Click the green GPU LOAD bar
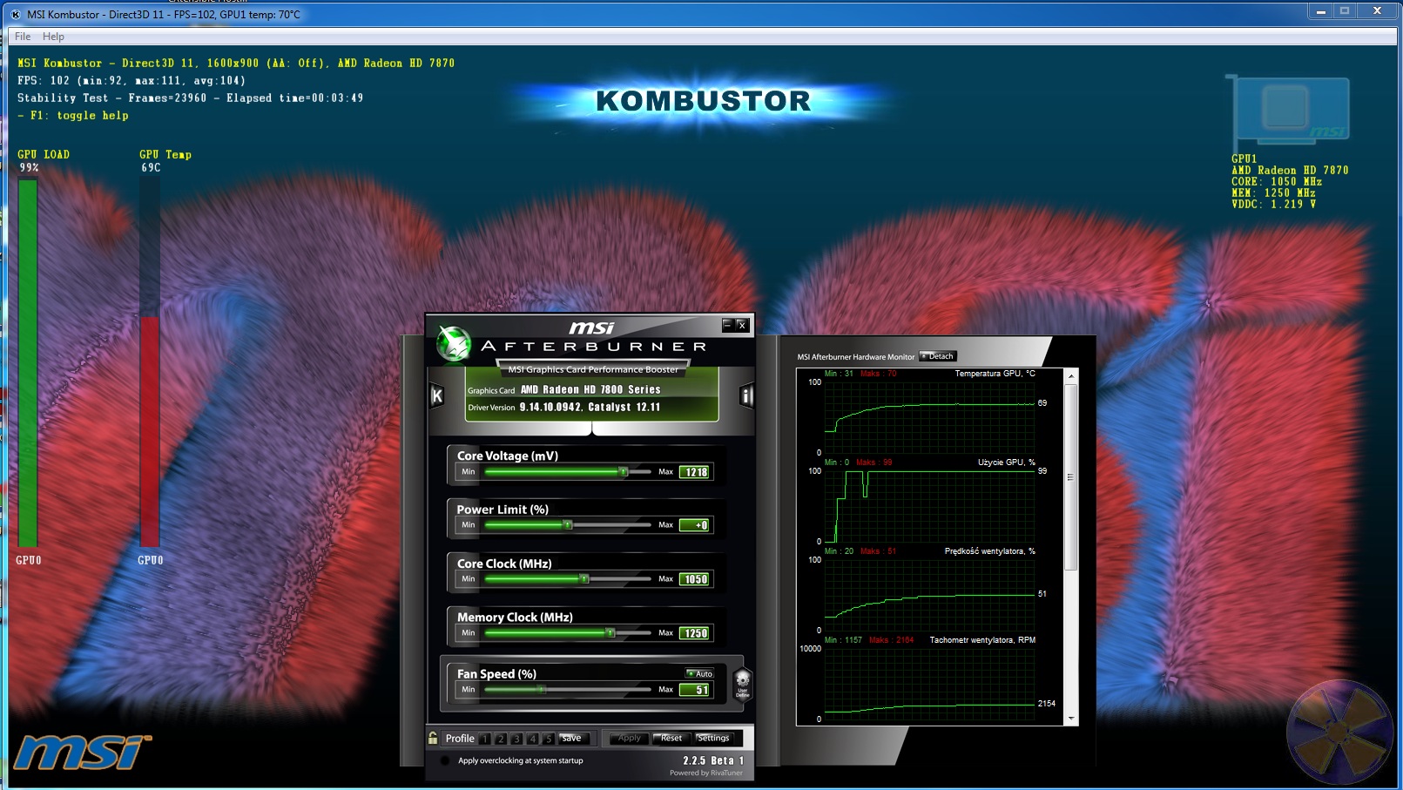The height and width of the screenshot is (790, 1403). pos(28,363)
